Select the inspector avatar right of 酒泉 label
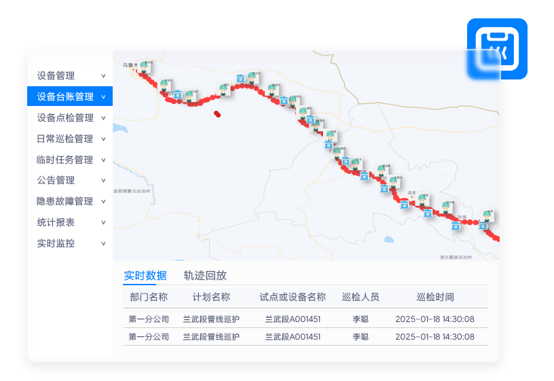Viewport: 554px width, 381px height. (422, 200)
